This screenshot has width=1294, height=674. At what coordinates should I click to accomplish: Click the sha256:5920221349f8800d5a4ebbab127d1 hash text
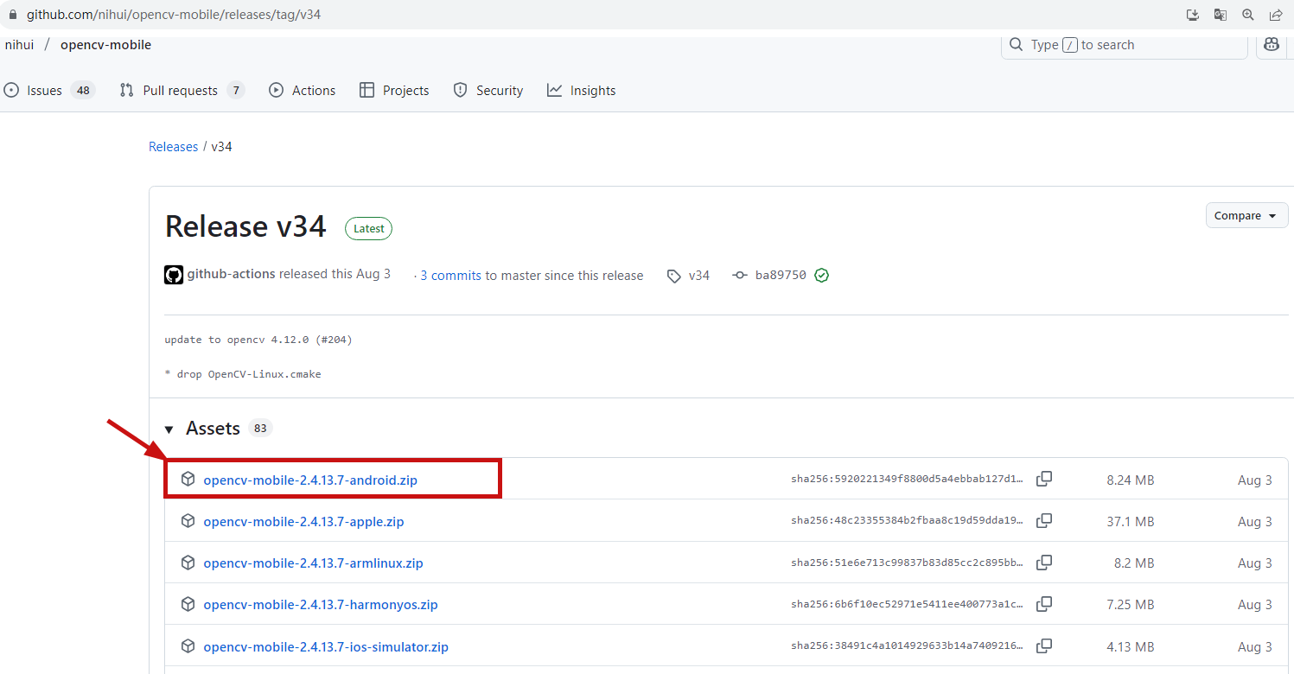(908, 480)
